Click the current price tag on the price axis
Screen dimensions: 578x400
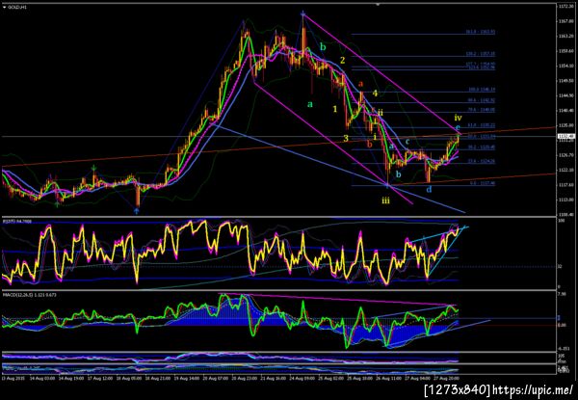coord(565,137)
